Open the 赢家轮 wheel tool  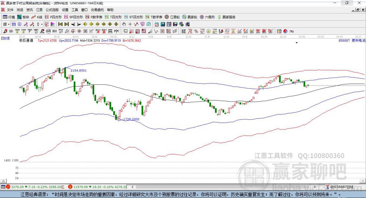(190, 17)
